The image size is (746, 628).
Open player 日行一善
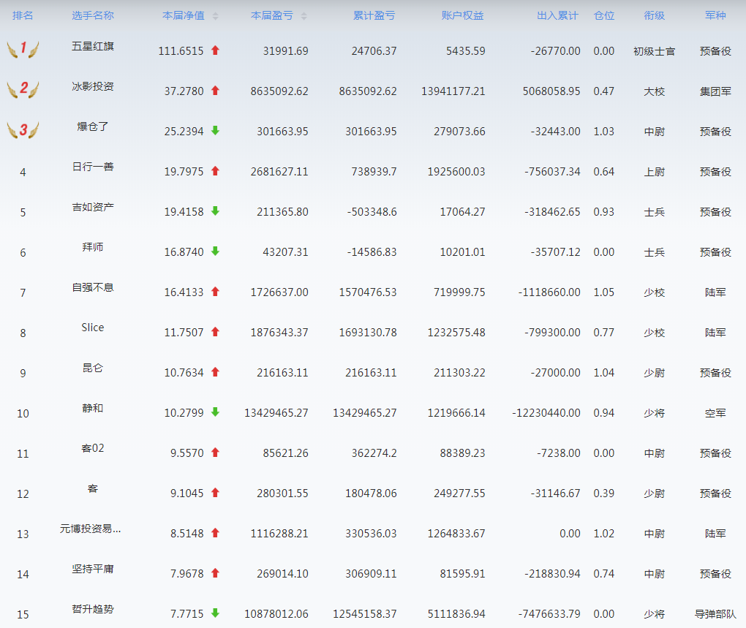pos(93,167)
